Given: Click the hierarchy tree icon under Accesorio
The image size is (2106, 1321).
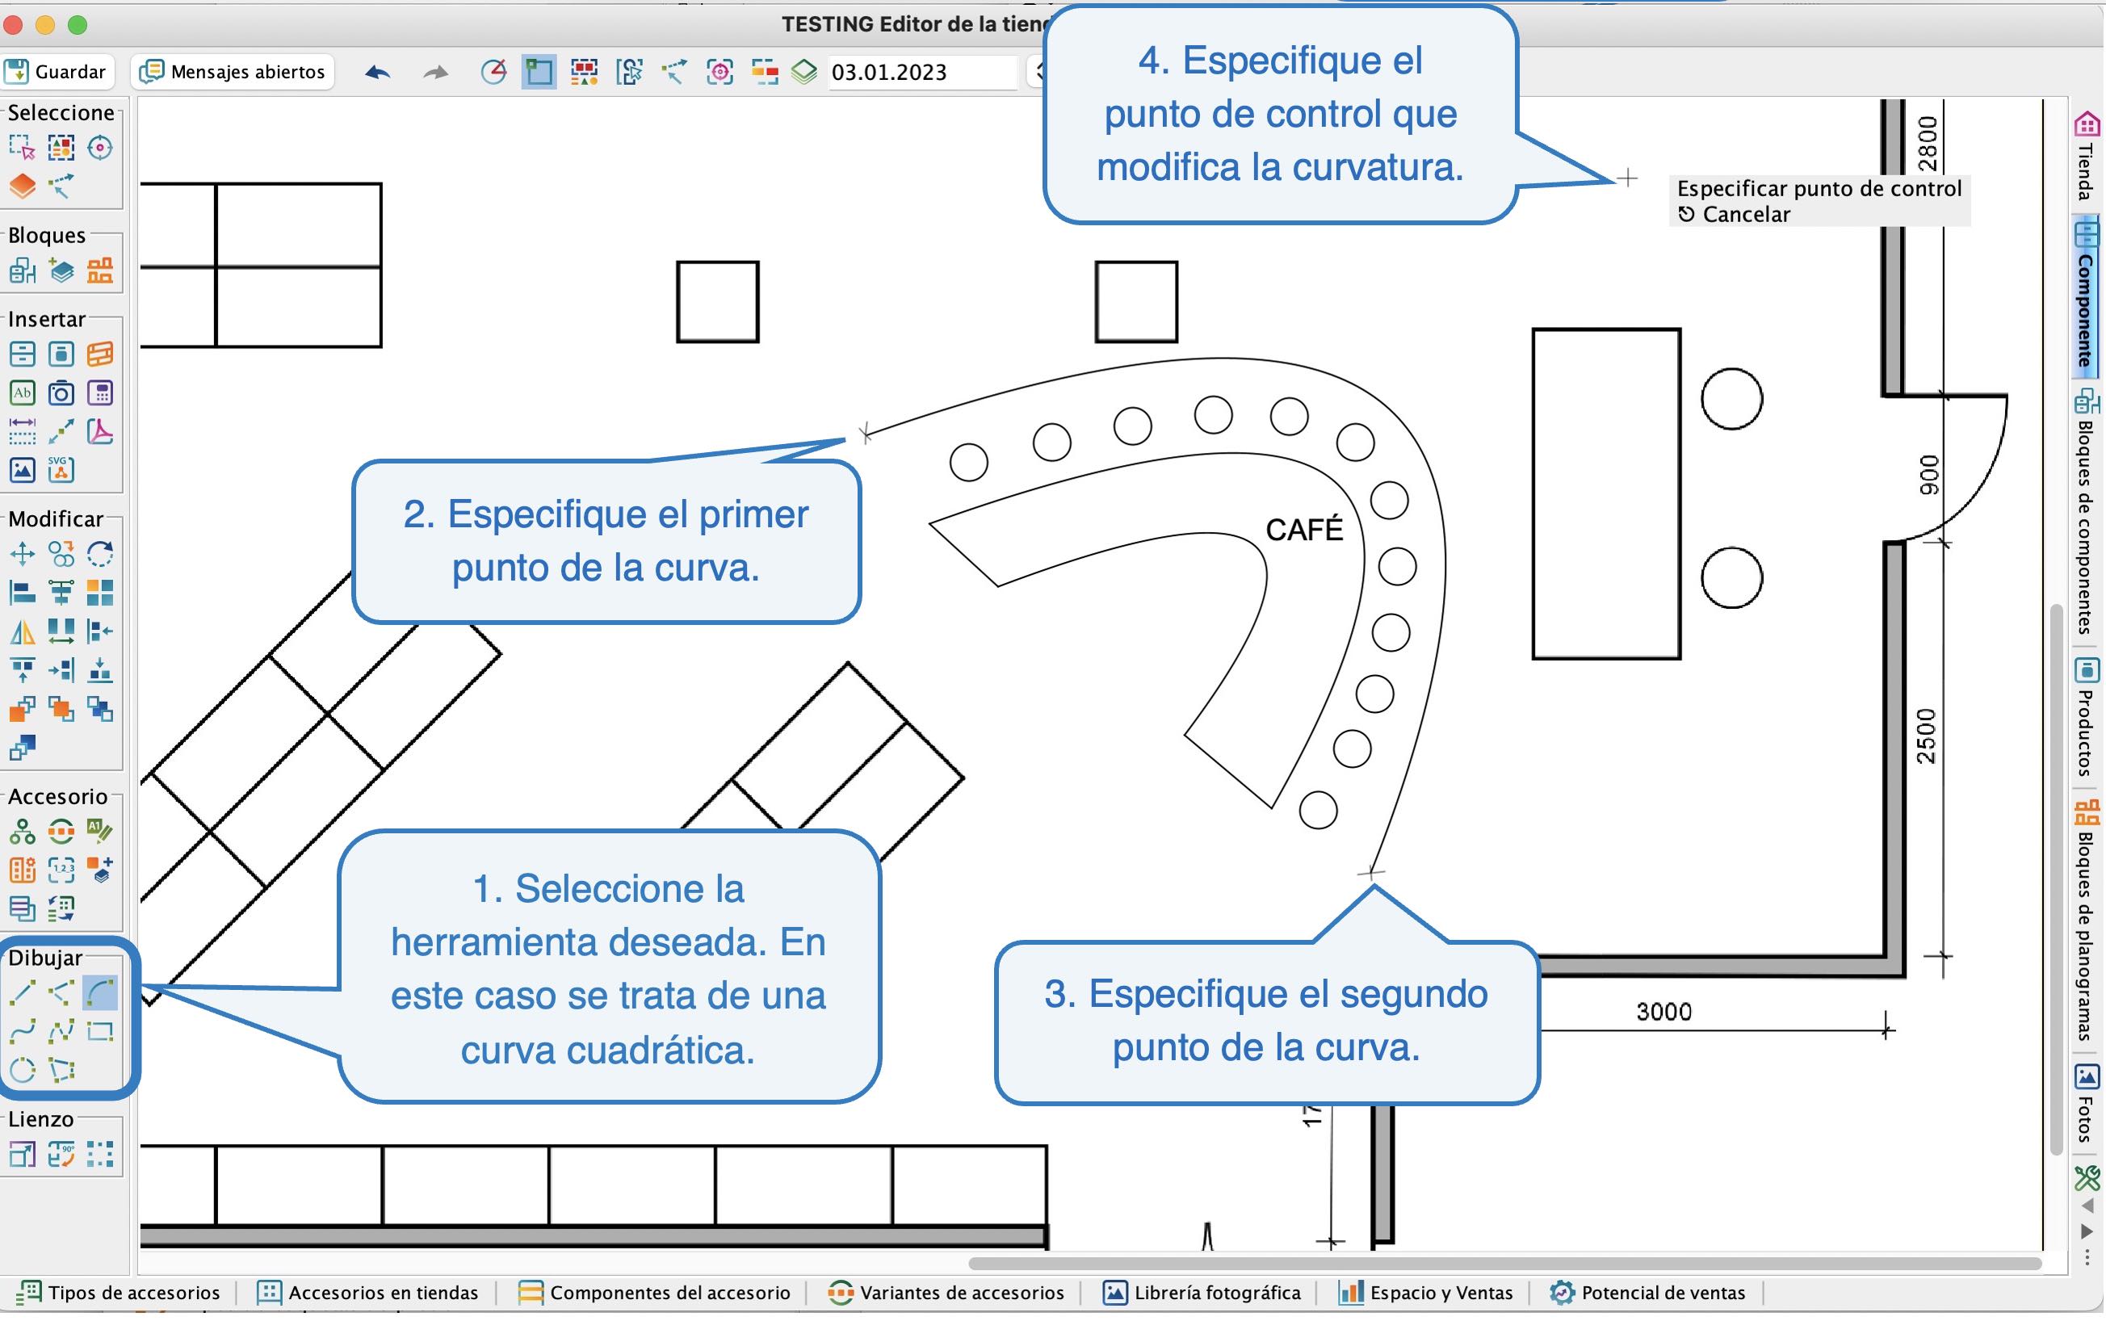Looking at the screenshot, I should [22, 832].
